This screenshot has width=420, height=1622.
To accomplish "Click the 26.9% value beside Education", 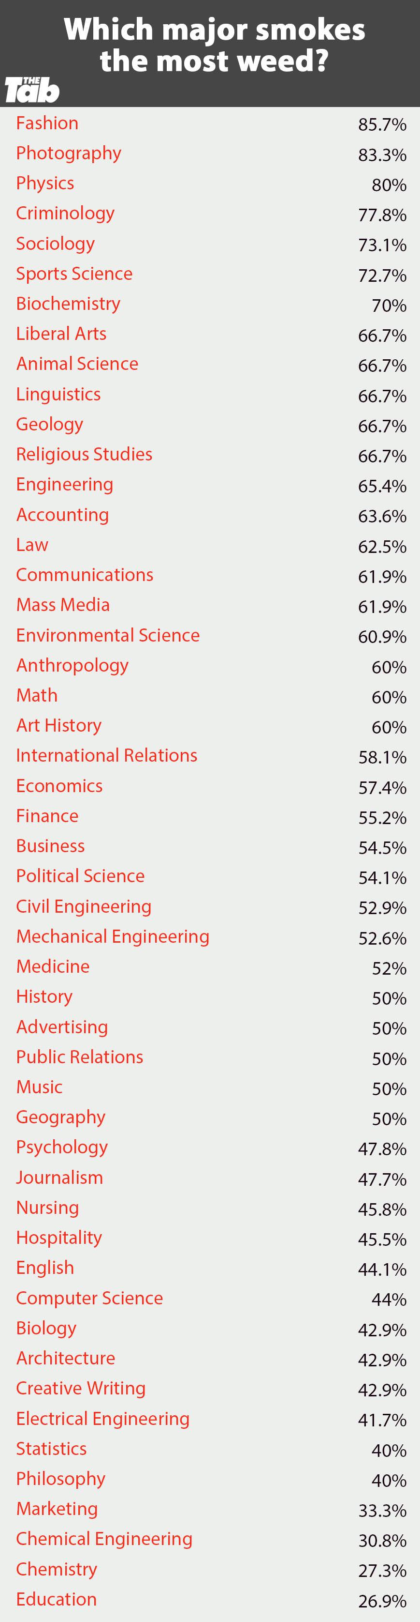I will [382, 1601].
